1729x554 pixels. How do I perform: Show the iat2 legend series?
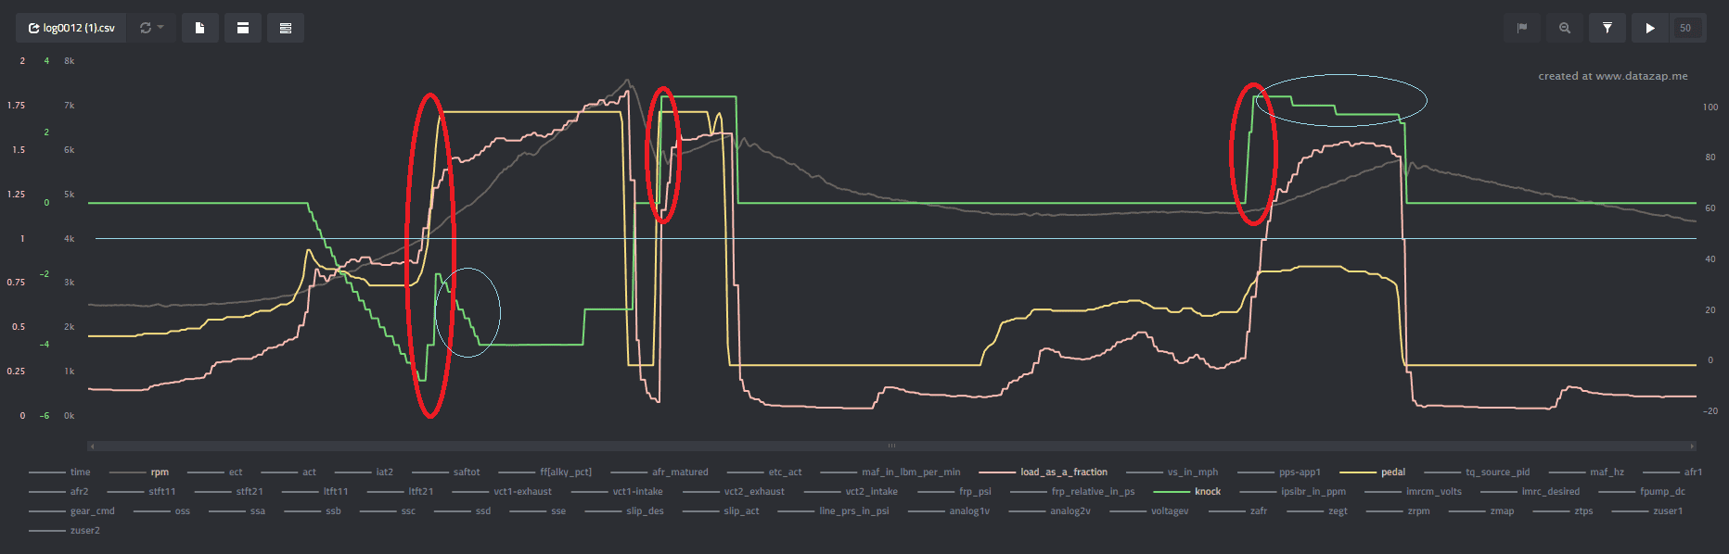[365, 472]
